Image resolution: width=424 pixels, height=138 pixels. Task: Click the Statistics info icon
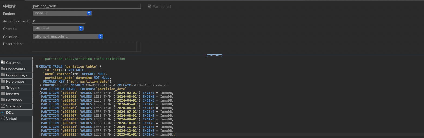(x=3, y=106)
